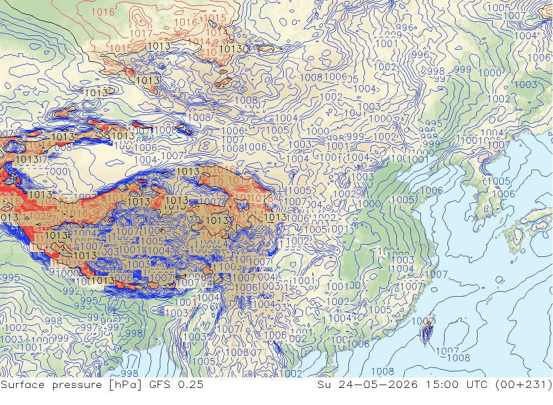Image resolution: width=553 pixels, height=405 pixels.
Task: Click the blue '992' pressure label
Action: [x=72, y=291]
